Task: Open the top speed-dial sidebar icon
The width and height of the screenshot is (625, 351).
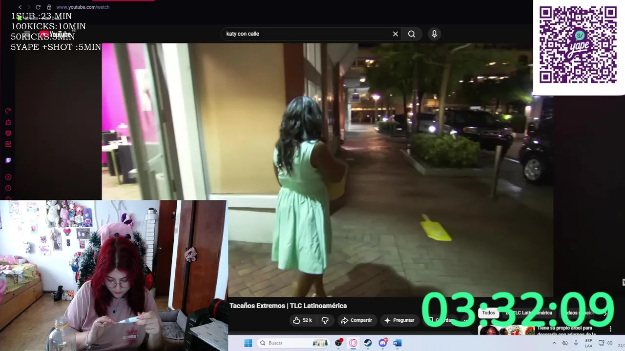Action: coord(8,111)
